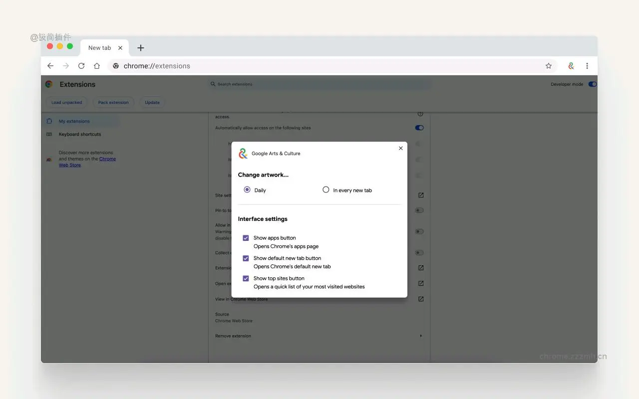Bookmark the page via the star icon
639x399 pixels.
pos(549,65)
